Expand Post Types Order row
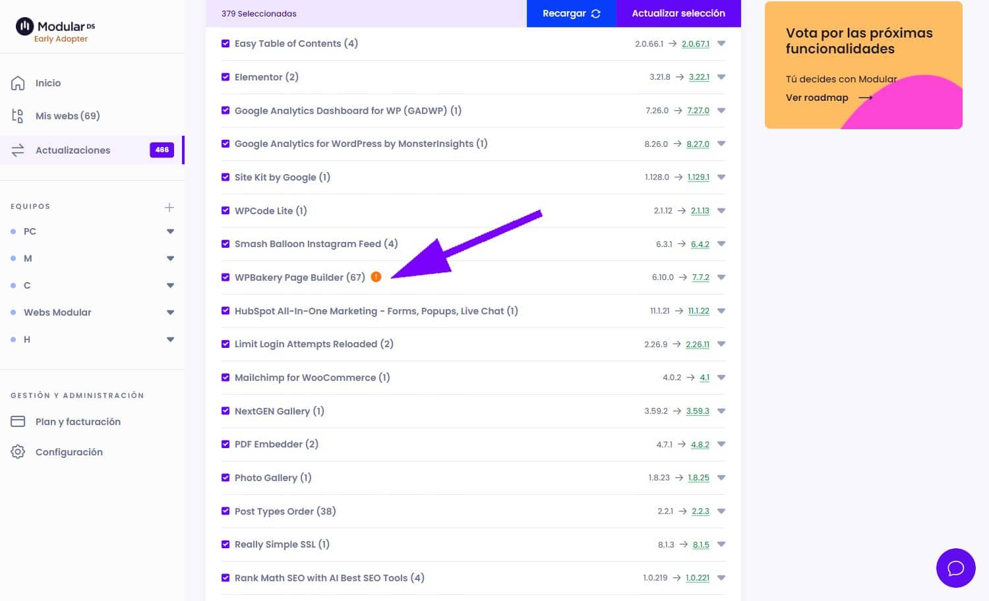The image size is (989, 601). pyautogui.click(x=721, y=511)
